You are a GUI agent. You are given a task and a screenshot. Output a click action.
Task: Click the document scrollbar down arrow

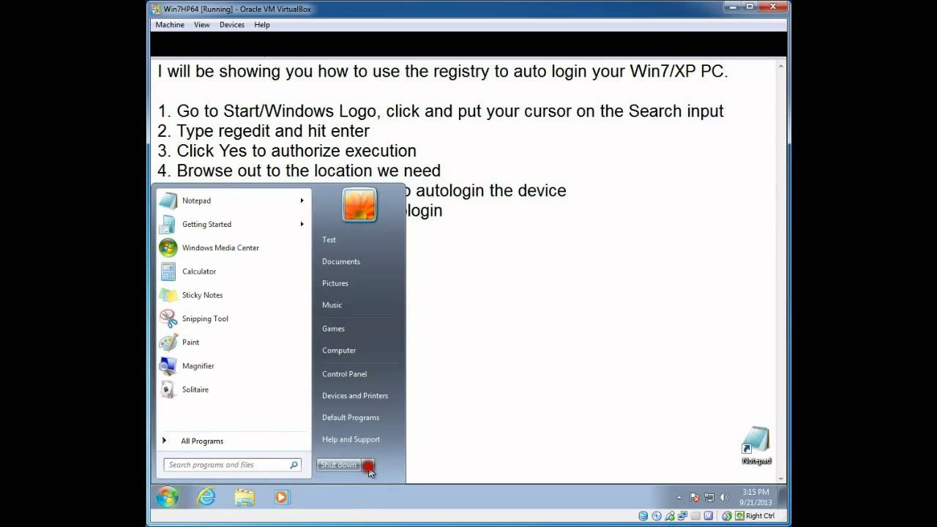pos(781,478)
